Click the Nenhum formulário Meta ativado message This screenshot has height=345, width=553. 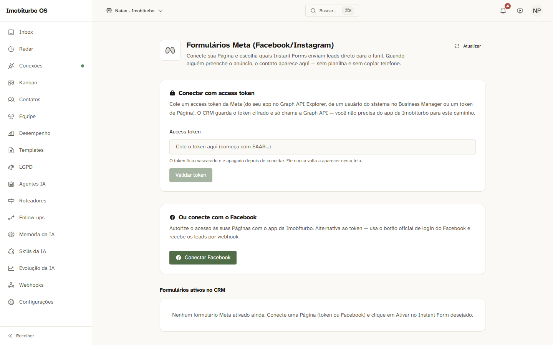click(x=323, y=315)
